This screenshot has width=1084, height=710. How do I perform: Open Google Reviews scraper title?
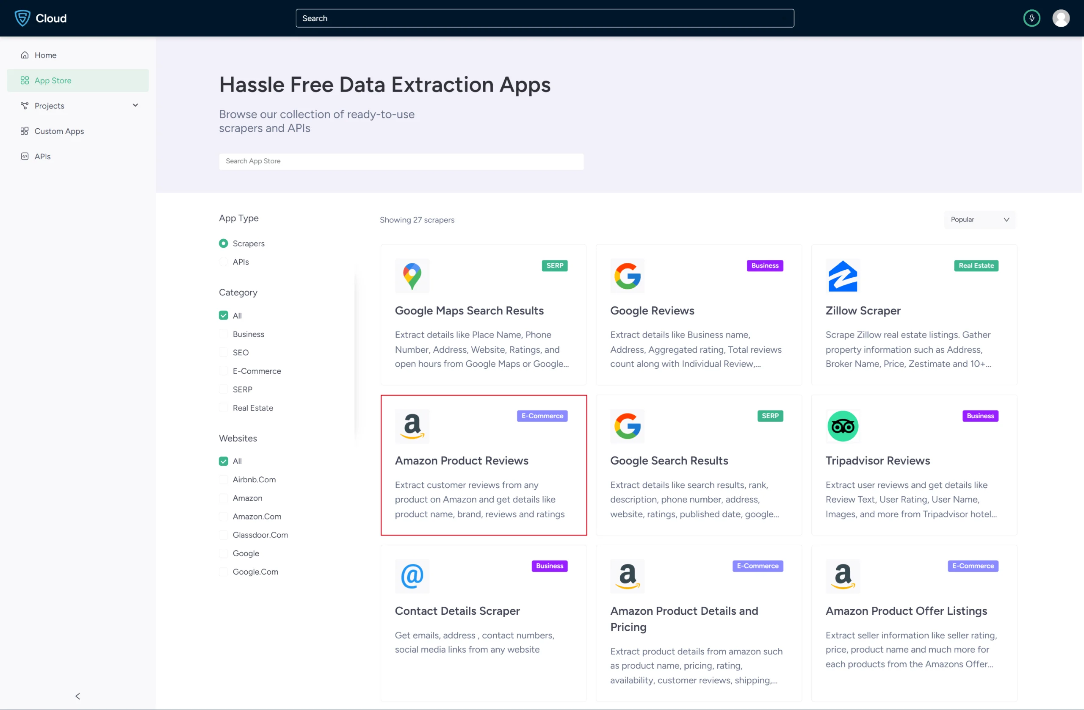coord(652,310)
